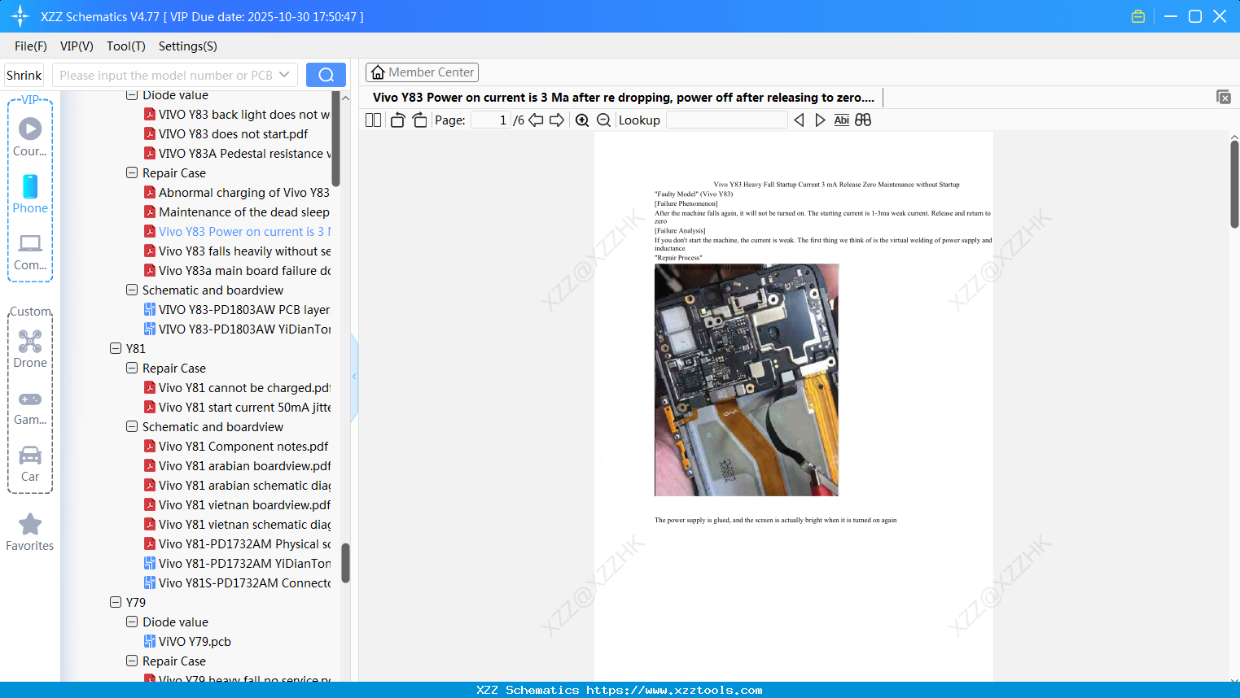1240x698 pixels.
Task: Open Vivo Y81 Component notes.pdf
Action: click(236, 447)
